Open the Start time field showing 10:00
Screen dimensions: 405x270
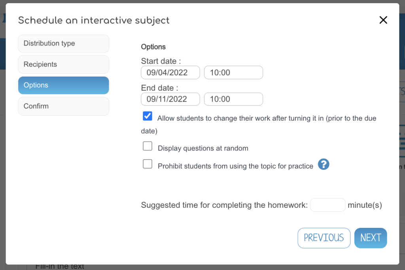pos(233,73)
